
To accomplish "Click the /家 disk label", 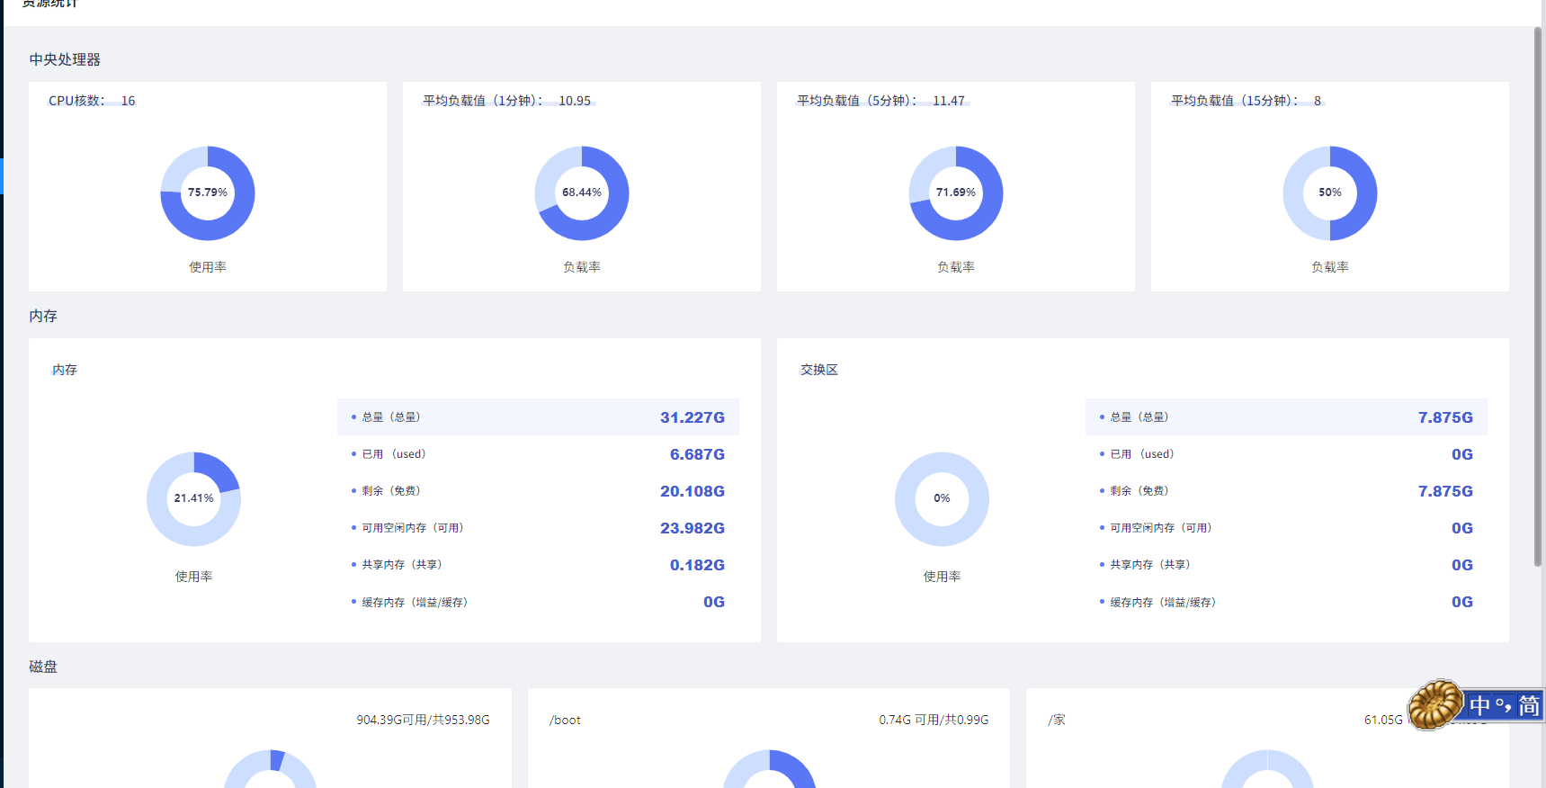I will pyautogui.click(x=1057, y=720).
